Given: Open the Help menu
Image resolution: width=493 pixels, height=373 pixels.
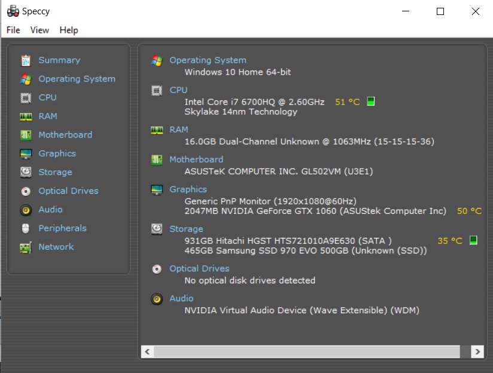Looking at the screenshot, I should (x=69, y=30).
